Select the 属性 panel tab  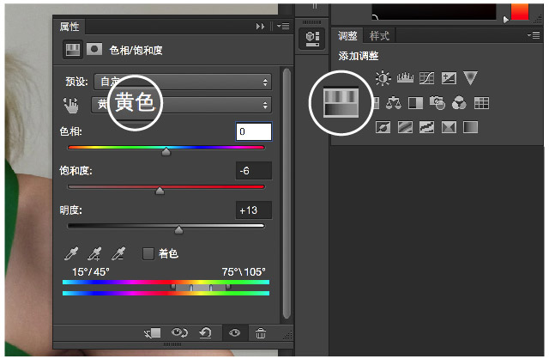click(x=69, y=27)
